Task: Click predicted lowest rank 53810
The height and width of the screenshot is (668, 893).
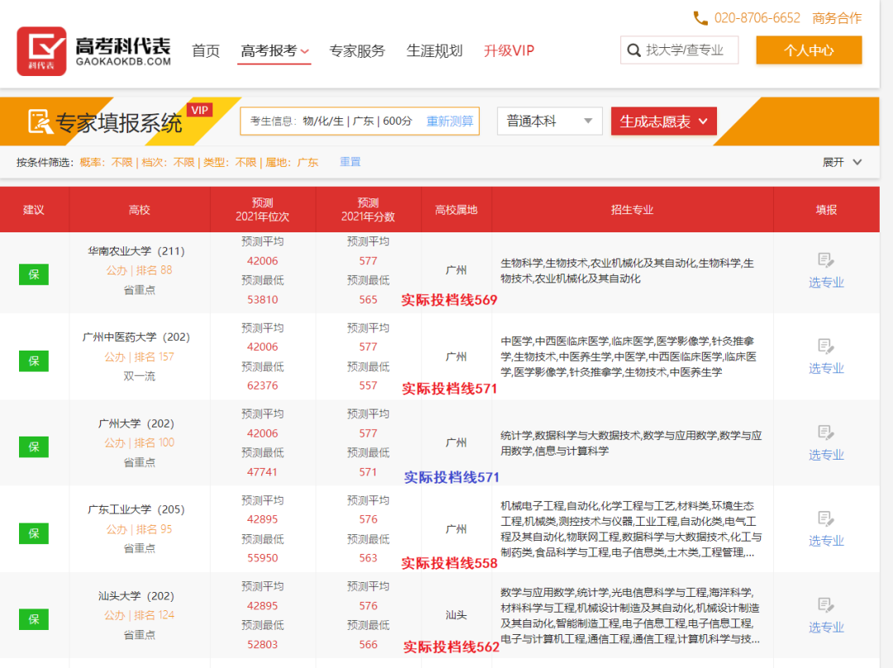Action: pyautogui.click(x=263, y=299)
